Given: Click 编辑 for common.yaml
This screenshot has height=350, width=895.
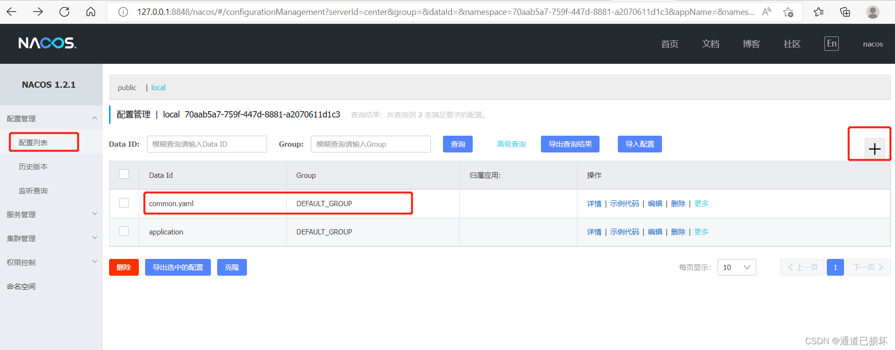Looking at the screenshot, I should tap(655, 203).
